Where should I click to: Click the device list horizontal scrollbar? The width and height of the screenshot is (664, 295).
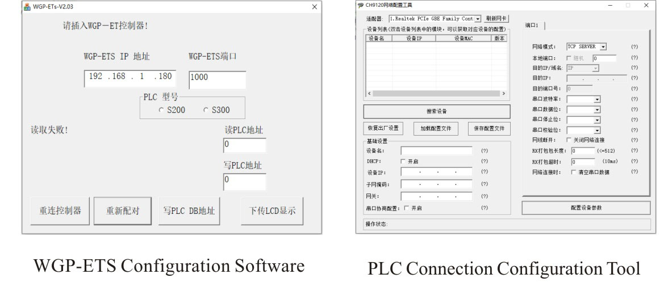pyautogui.click(x=436, y=92)
